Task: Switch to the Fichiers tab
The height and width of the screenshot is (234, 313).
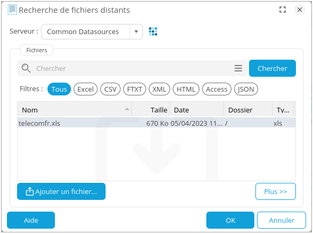Action: click(x=37, y=50)
